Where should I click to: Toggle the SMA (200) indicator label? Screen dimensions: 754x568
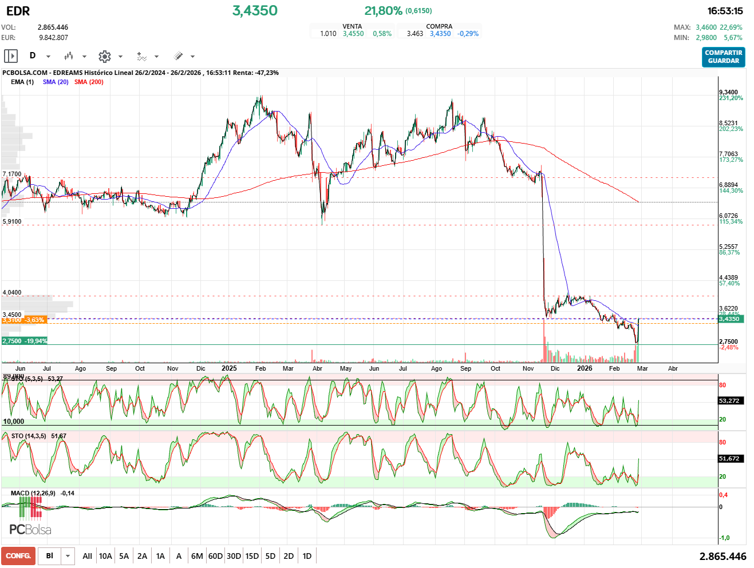89,82
